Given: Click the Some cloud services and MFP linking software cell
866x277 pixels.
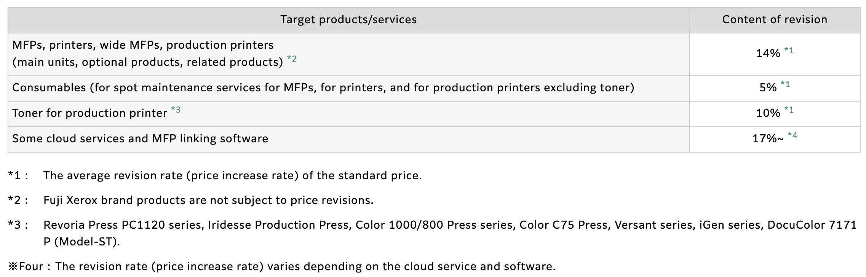Looking at the screenshot, I should (348, 139).
